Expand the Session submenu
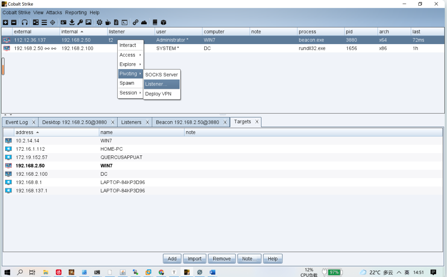Viewport: 447px width, 277px height. pyautogui.click(x=130, y=93)
